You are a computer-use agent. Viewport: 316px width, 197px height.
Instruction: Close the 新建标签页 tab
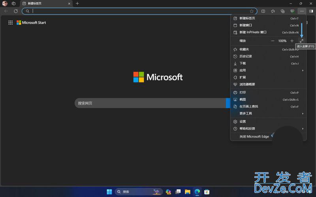tap(69, 4)
